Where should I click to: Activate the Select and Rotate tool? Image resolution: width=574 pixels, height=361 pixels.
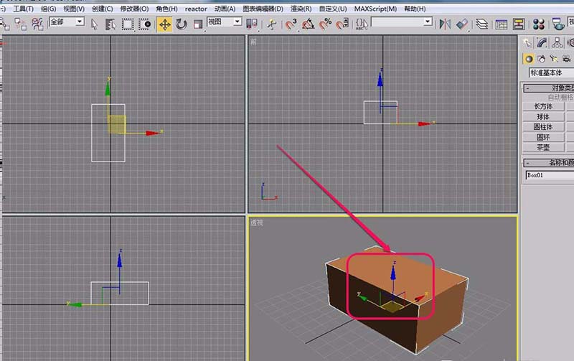pos(182,24)
